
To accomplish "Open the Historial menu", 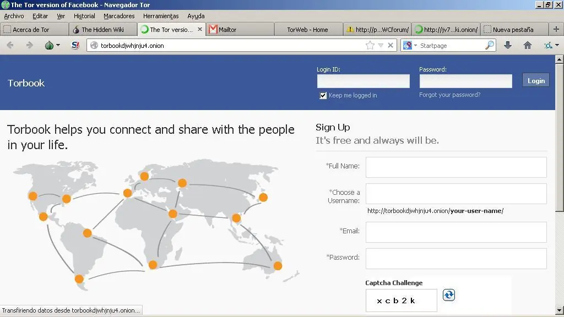I will coord(84,16).
